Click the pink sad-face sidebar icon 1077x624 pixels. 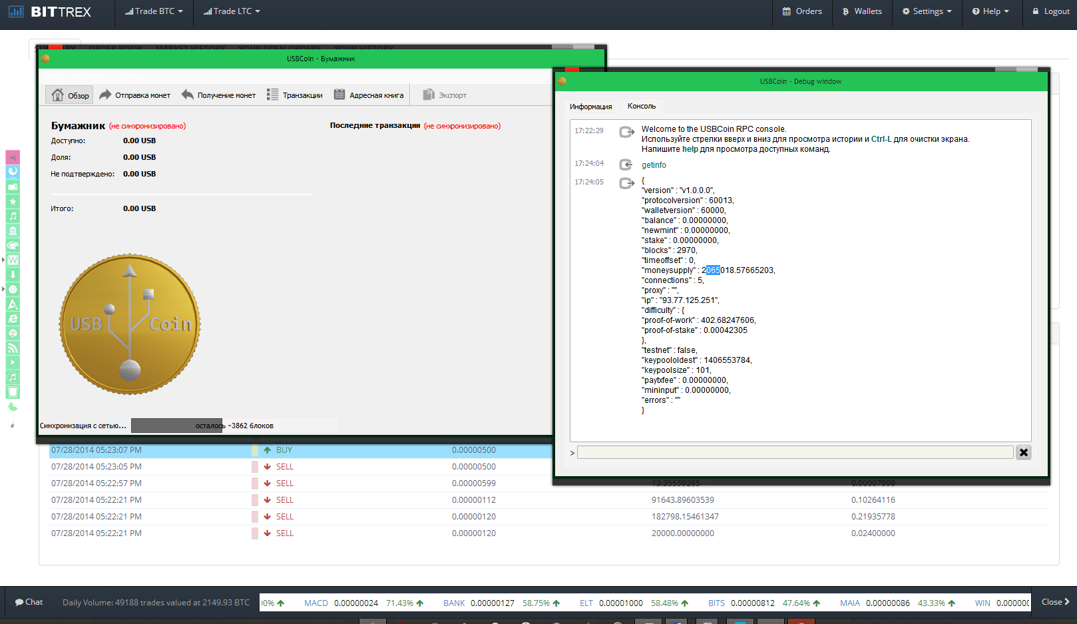click(13, 157)
